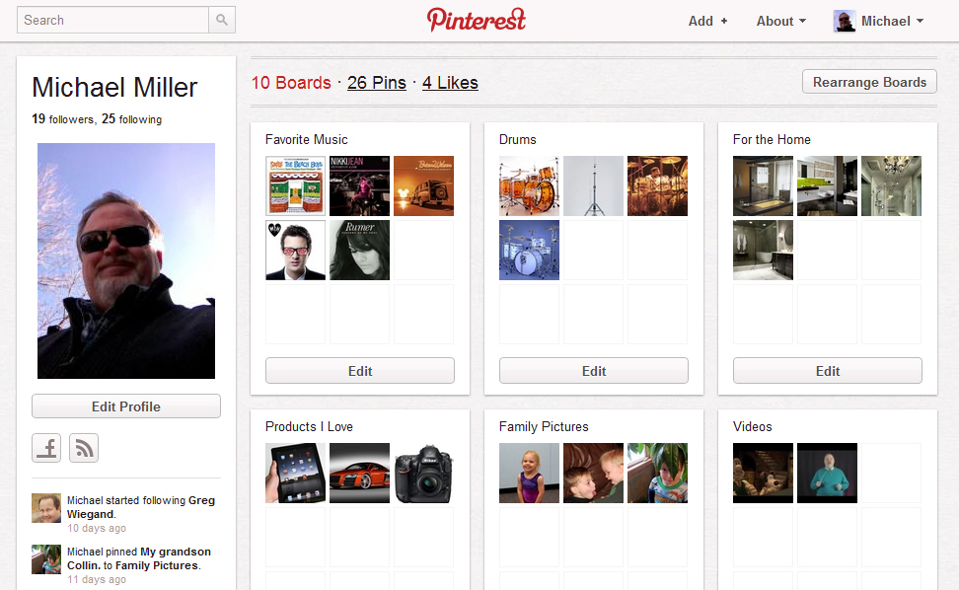959x590 pixels.
Task: Open the Beach Boys album thumbnail
Action: click(x=295, y=185)
